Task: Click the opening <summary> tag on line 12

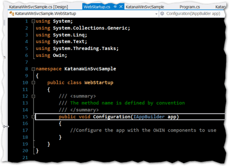Action: click(83, 96)
